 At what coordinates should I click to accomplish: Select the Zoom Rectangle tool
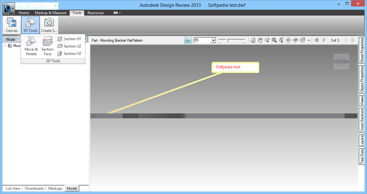[281, 40]
